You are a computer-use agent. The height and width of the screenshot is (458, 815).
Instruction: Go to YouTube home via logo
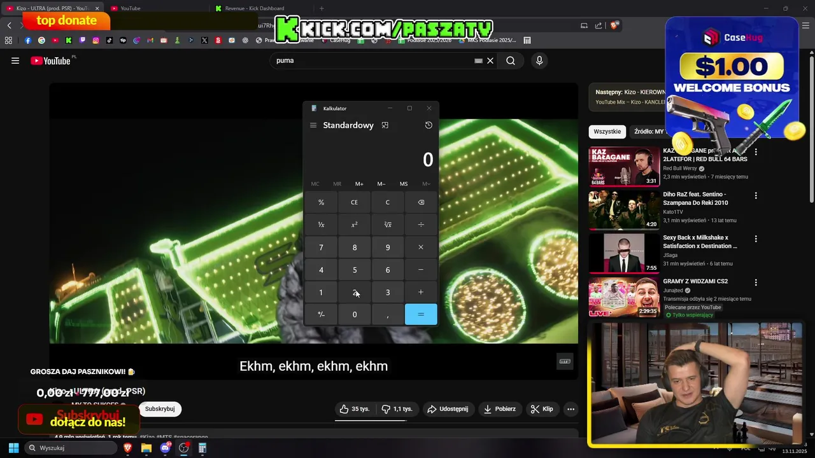coord(50,60)
